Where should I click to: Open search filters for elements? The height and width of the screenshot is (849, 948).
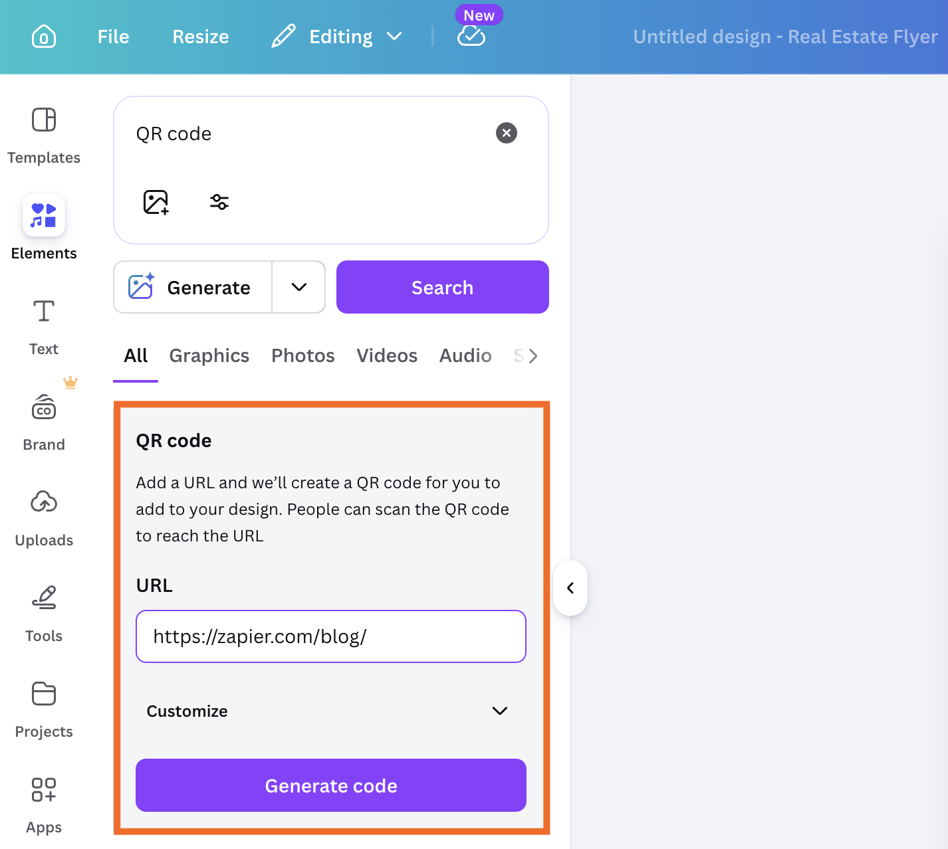click(219, 201)
